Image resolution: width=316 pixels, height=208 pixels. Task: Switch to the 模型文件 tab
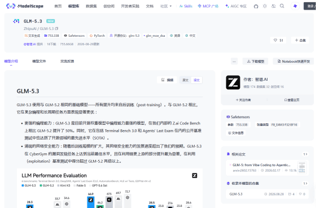pos(39,61)
